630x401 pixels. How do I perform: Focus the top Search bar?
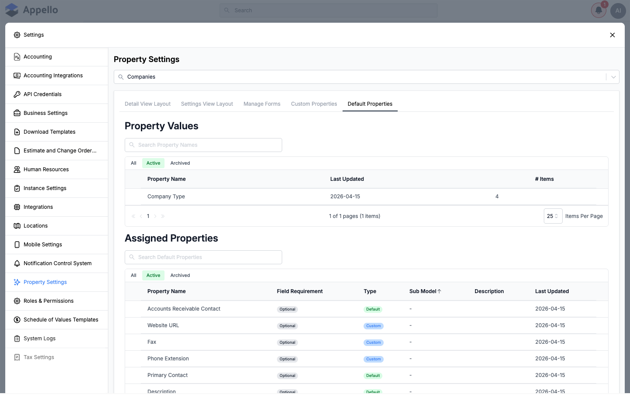pyautogui.click(x=329, y=10)
